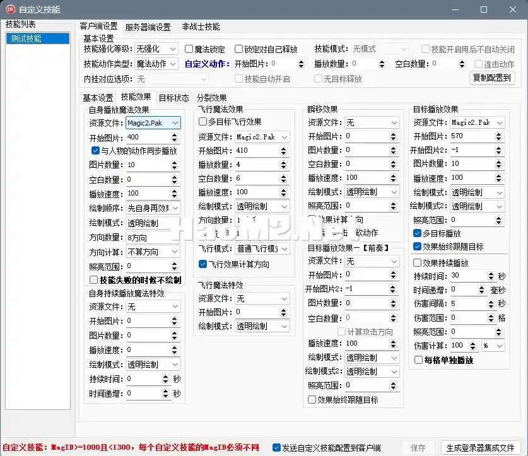Open the 目标状态 sub-tab
The width and height of the screenshot is (528, 456).
pos(173,98)
